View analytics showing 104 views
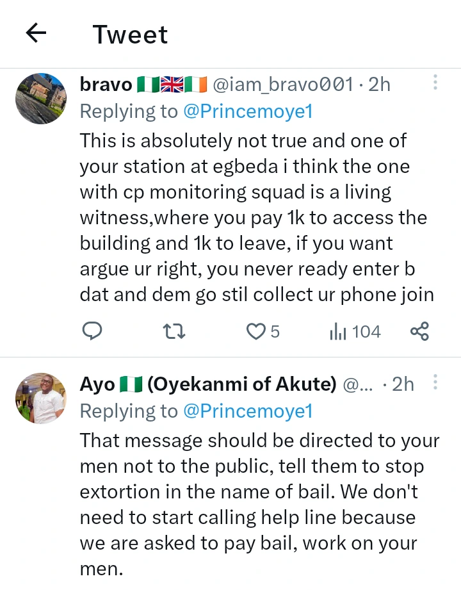Viewport: 461px width, 590px height. pos(355,331)
